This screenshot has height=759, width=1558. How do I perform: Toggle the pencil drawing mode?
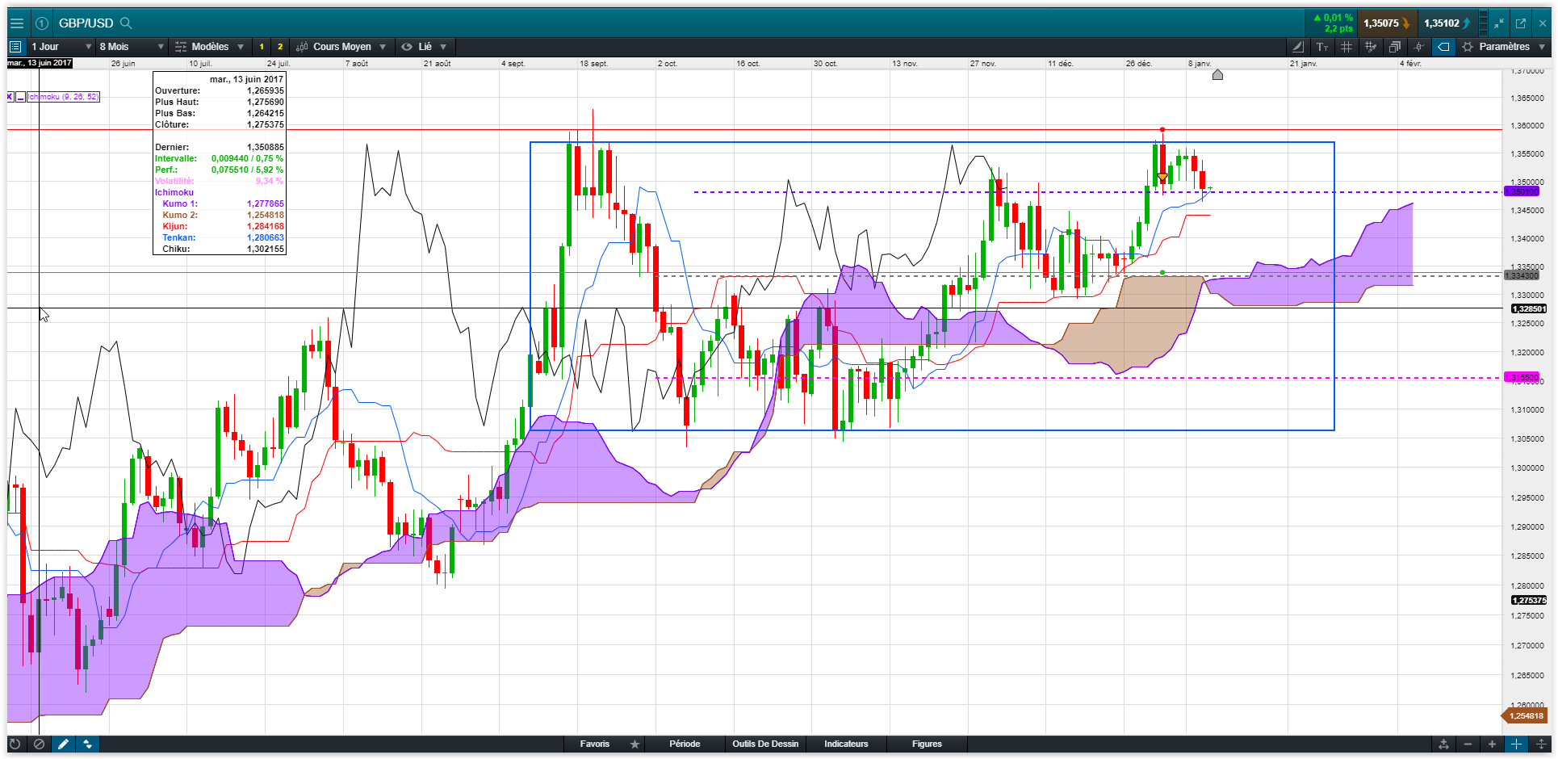[x=63, y=744]
